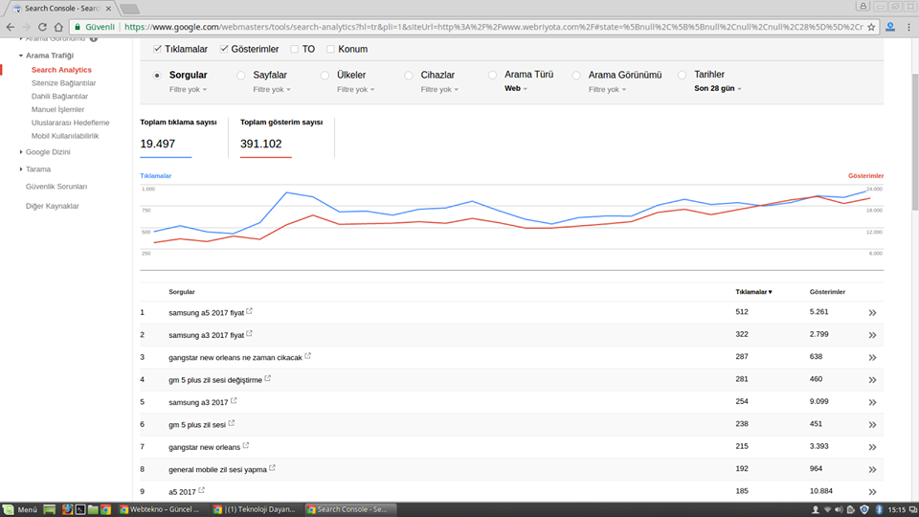919x517 pixels.
Task: Enable the Konum checkbox
Action: [330, 49]
